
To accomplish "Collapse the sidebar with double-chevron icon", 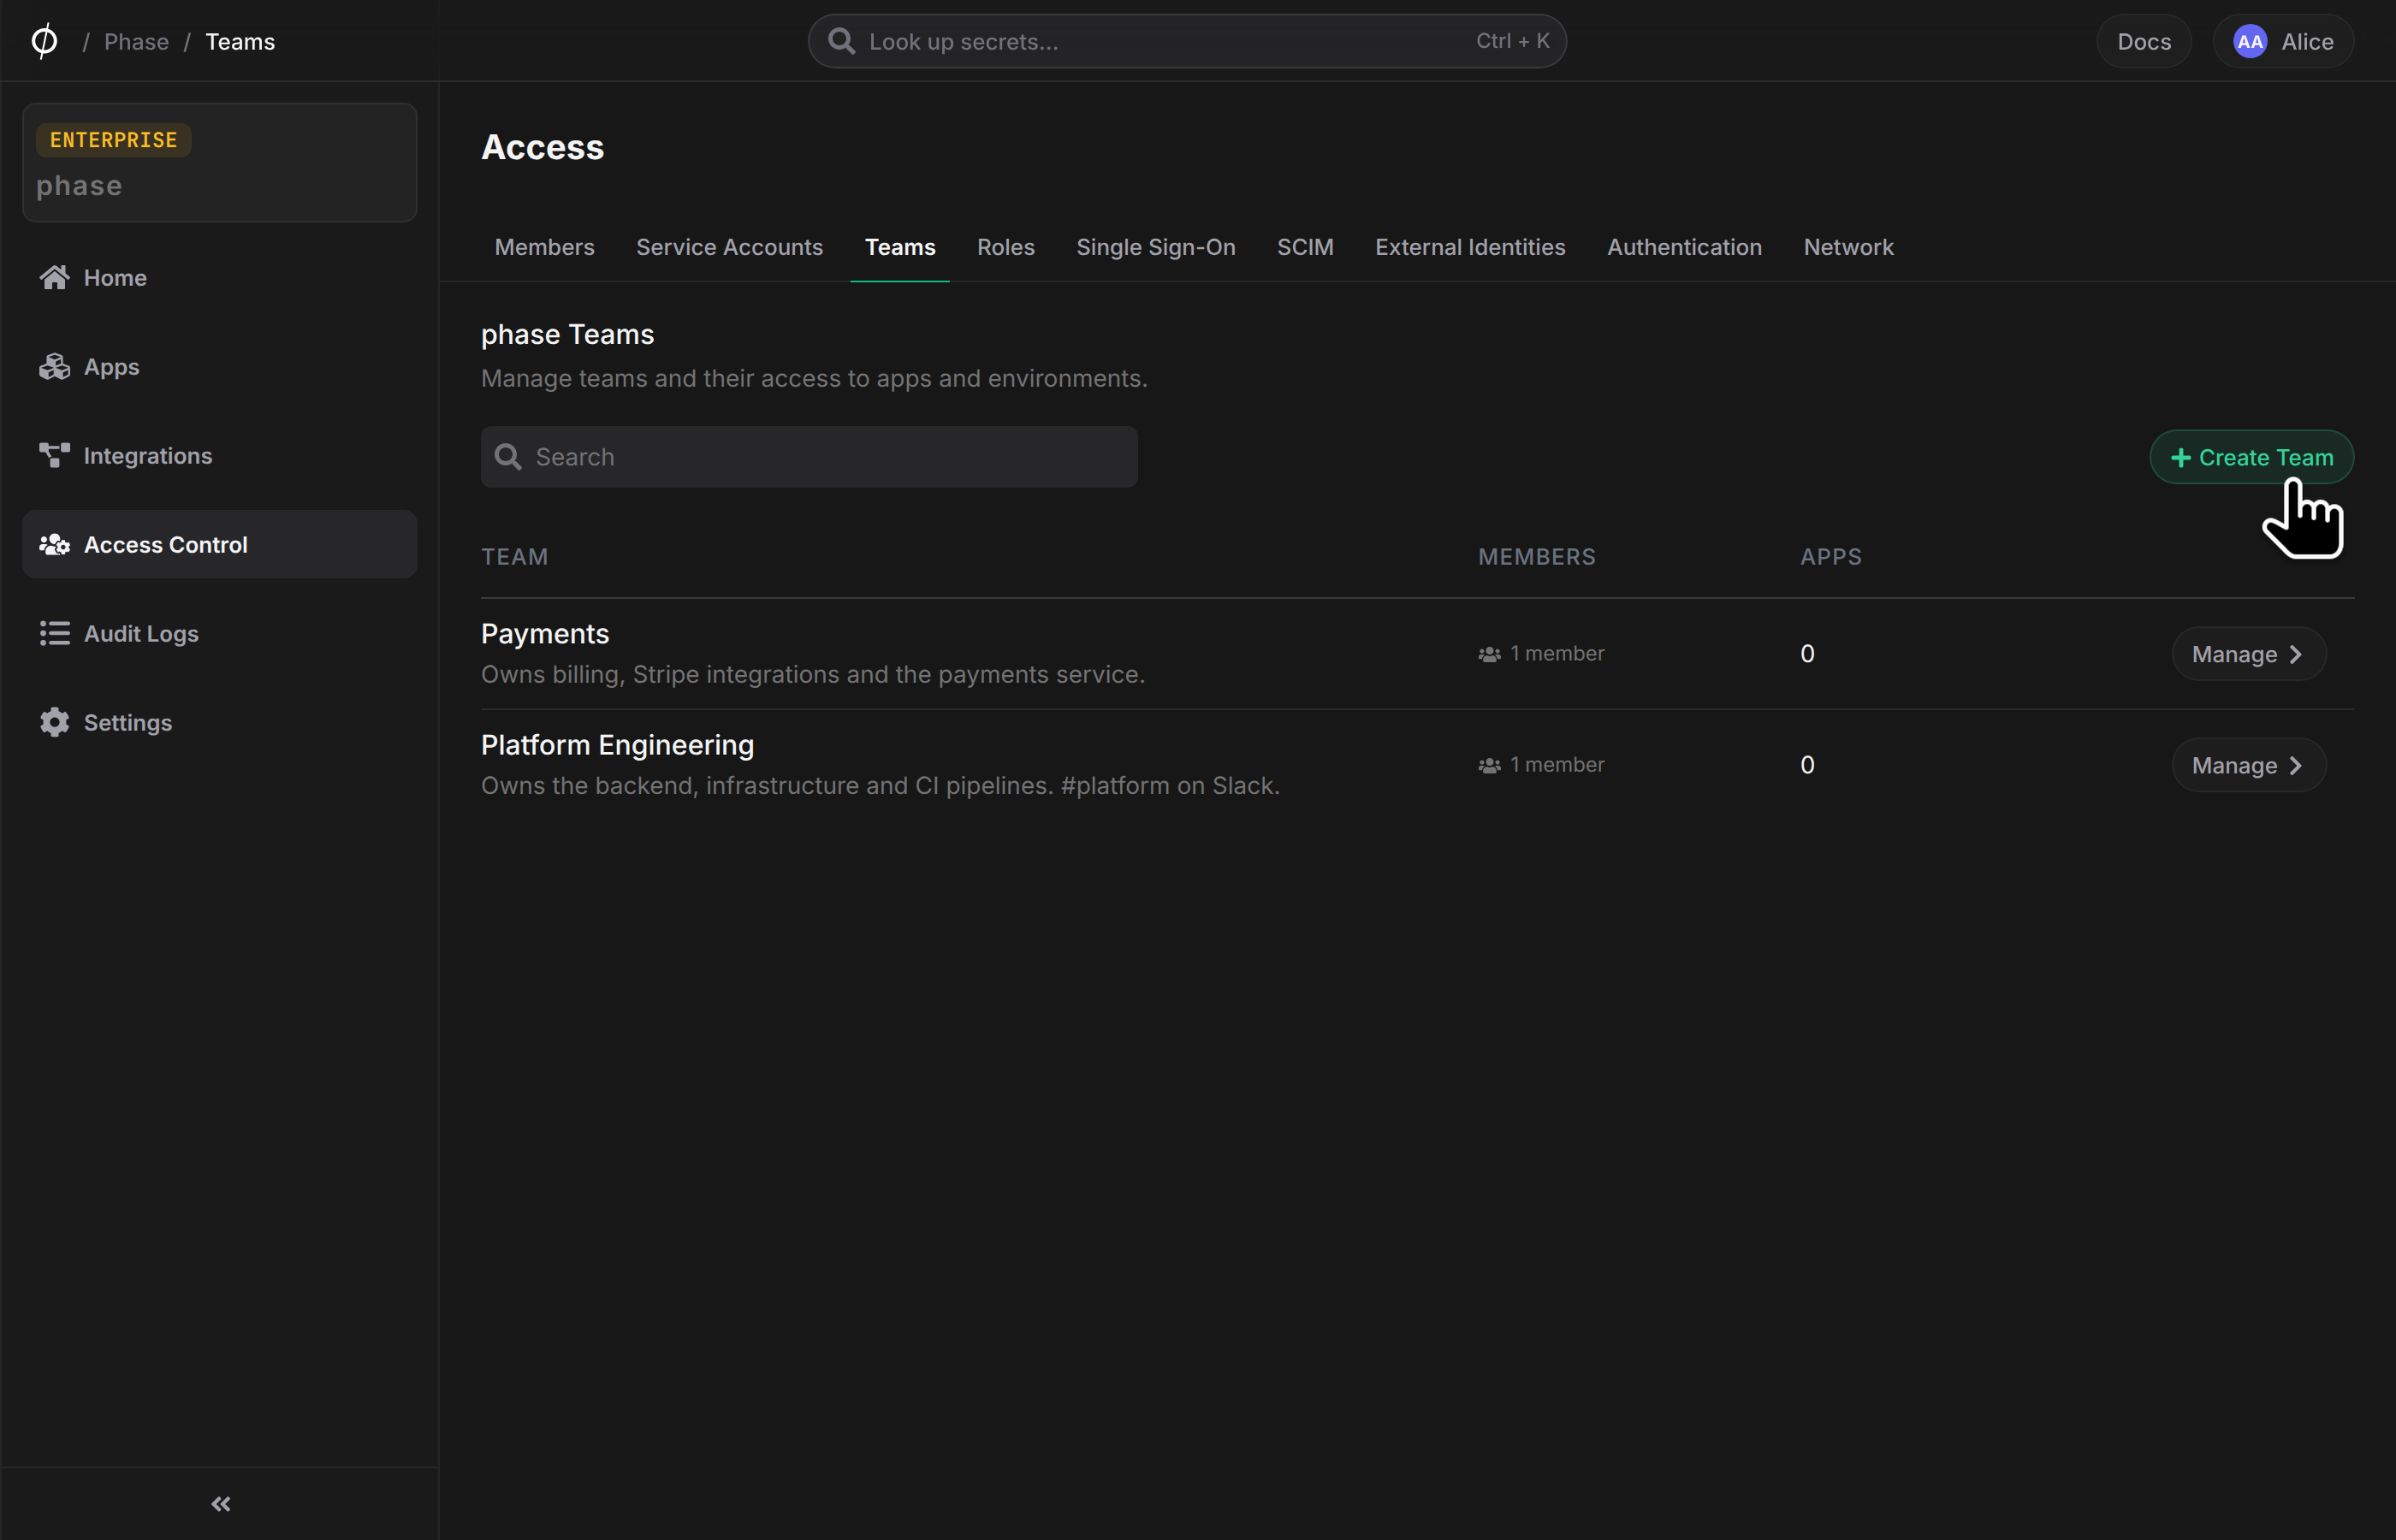I will pos(221,1504).
